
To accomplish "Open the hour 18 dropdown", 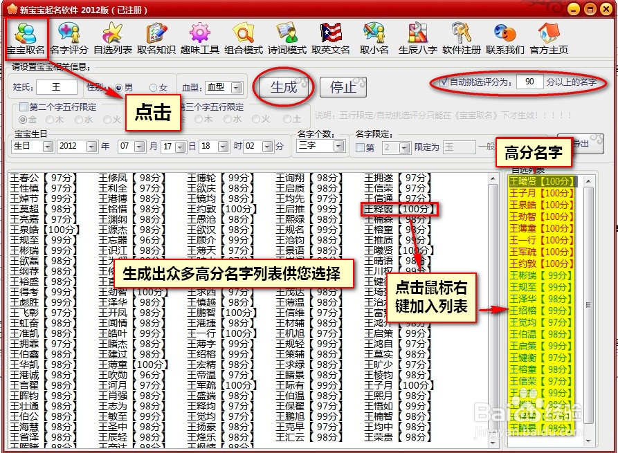I will 223,147.
